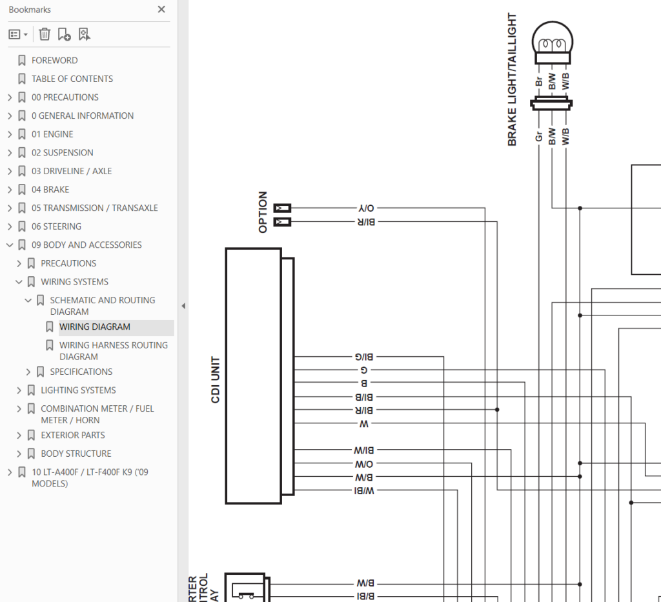Click bookmark icon beside WIRING SYSTEMS
The height and width of the screenshot is (602, 661).
point(31,282)
